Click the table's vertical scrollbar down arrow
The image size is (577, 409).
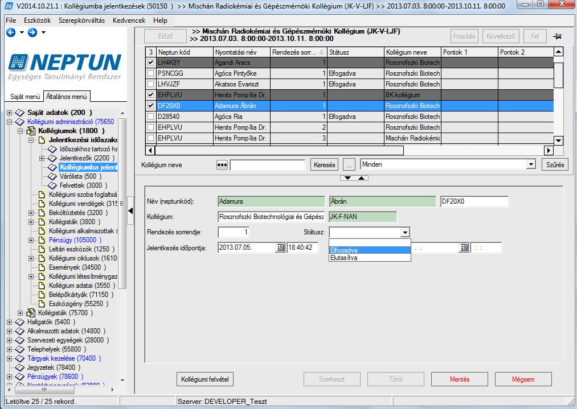[558, 141]
